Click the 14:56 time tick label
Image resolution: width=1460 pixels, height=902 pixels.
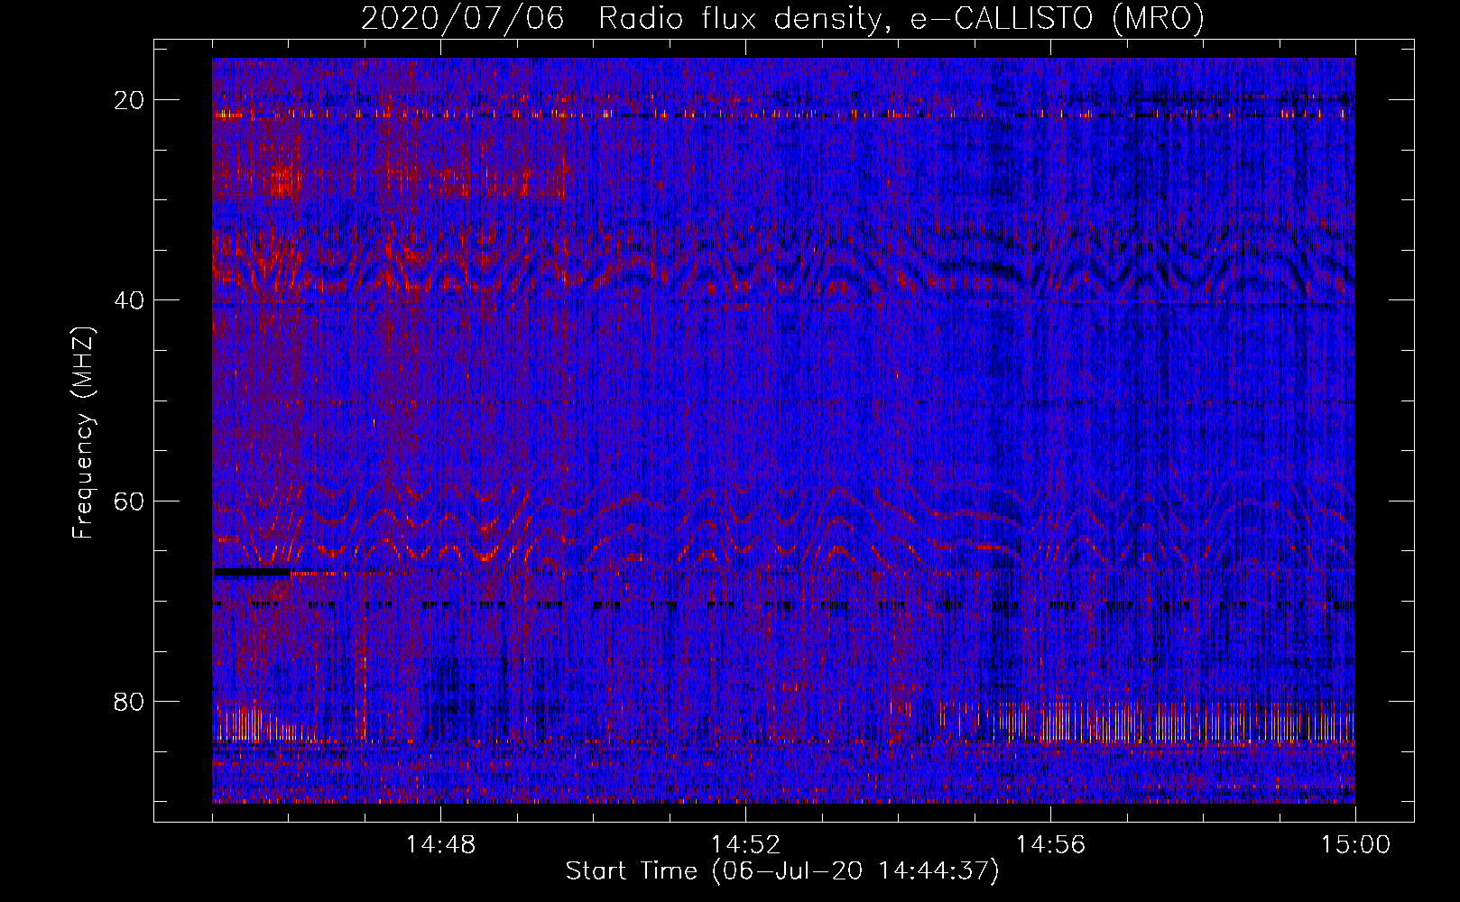[x=1050, y=845]
